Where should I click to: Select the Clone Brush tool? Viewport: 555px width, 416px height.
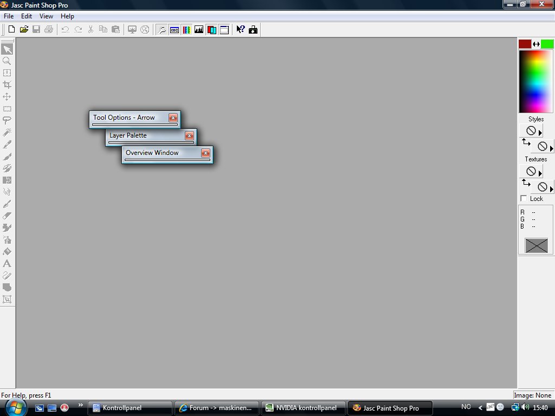tap(7, 168)
